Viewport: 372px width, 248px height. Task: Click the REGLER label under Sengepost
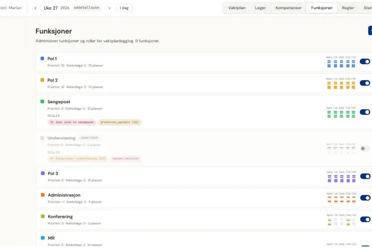54,116
